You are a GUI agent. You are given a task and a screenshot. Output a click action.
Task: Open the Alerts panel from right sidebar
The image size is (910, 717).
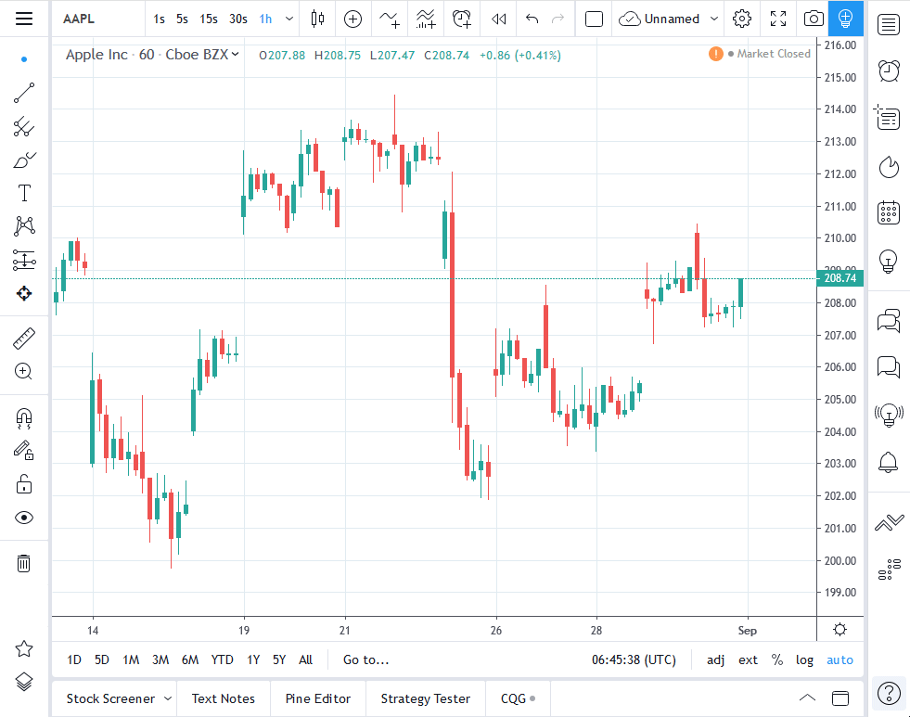tap(888, 462)
